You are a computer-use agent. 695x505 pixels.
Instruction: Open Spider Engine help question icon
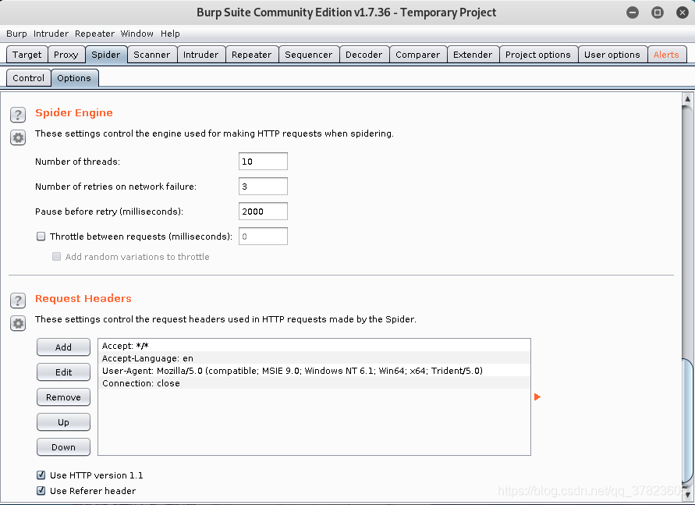18,115
